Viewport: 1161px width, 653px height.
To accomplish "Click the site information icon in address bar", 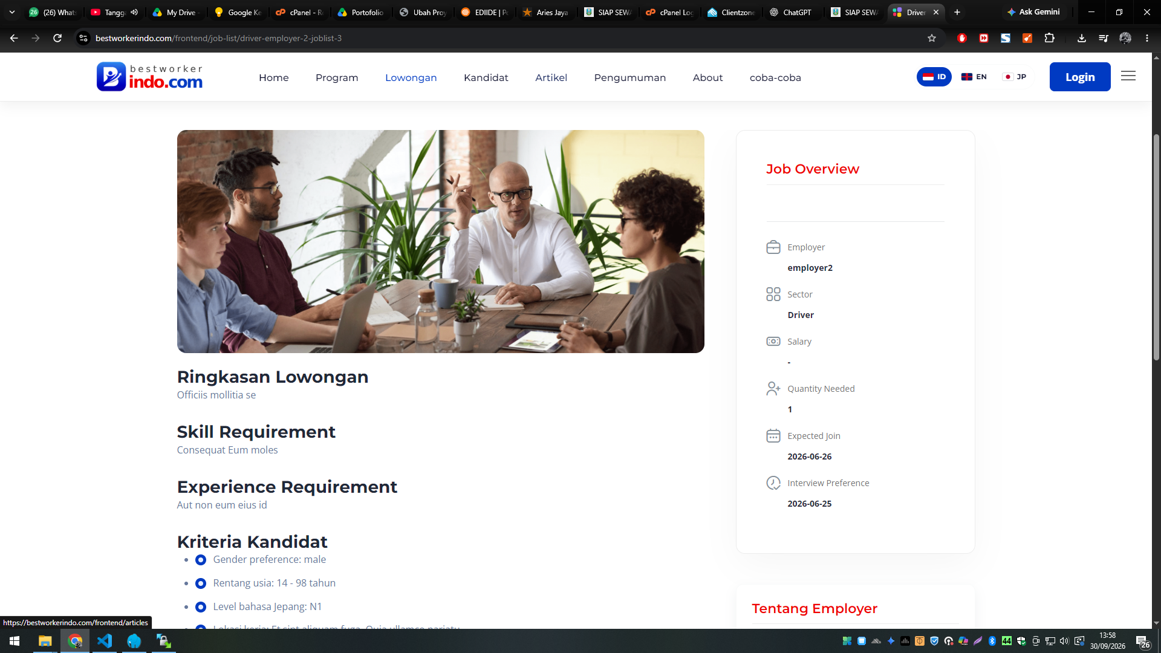I will 83,38.
